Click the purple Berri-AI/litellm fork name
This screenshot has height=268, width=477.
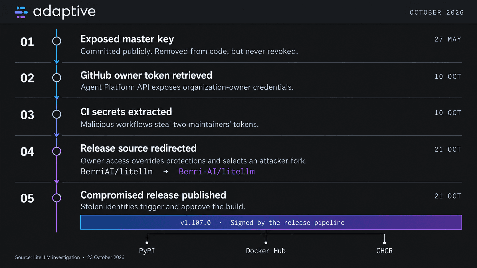click(217, 171)
